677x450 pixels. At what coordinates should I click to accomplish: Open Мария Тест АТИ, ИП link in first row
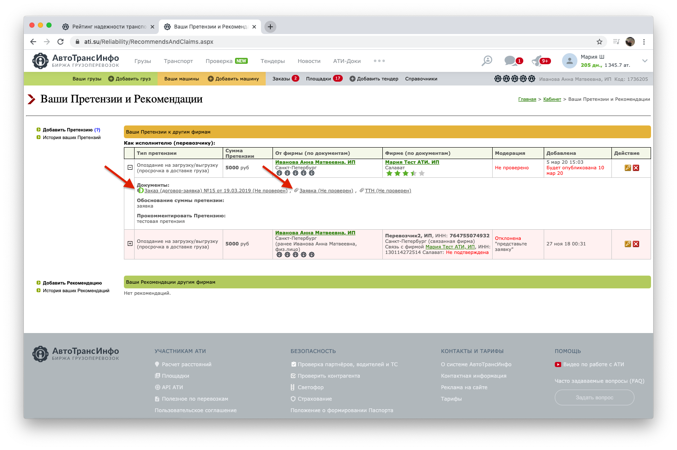pyautogui.click(x=412, y=162)
